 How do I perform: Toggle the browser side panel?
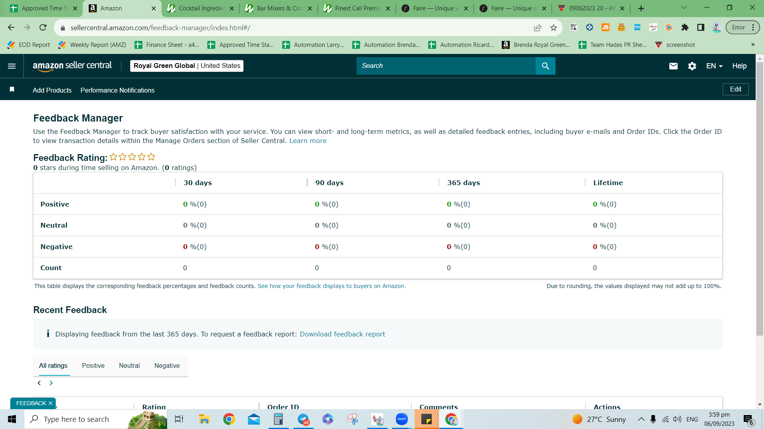coord(701,27)
